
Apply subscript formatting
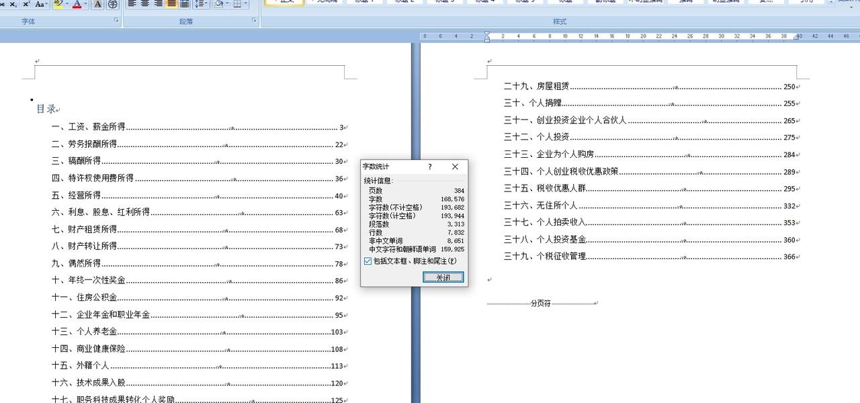coord(13,4)
